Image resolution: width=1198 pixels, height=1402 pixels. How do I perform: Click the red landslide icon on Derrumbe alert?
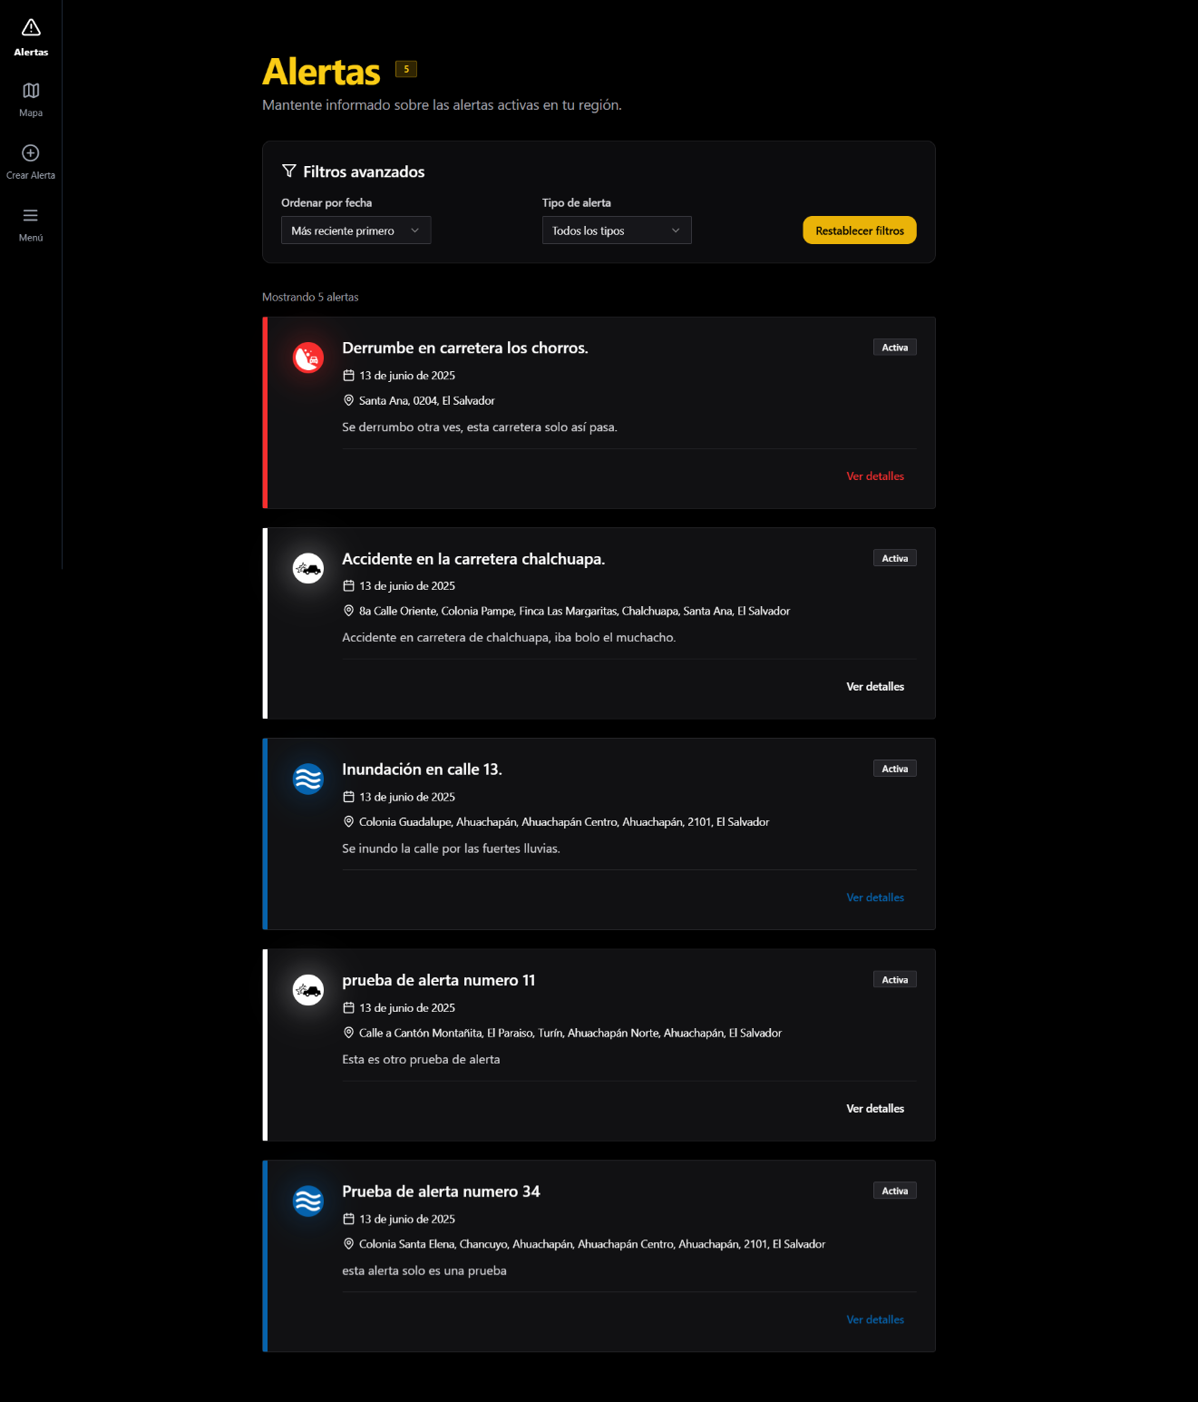pos(308,358)
